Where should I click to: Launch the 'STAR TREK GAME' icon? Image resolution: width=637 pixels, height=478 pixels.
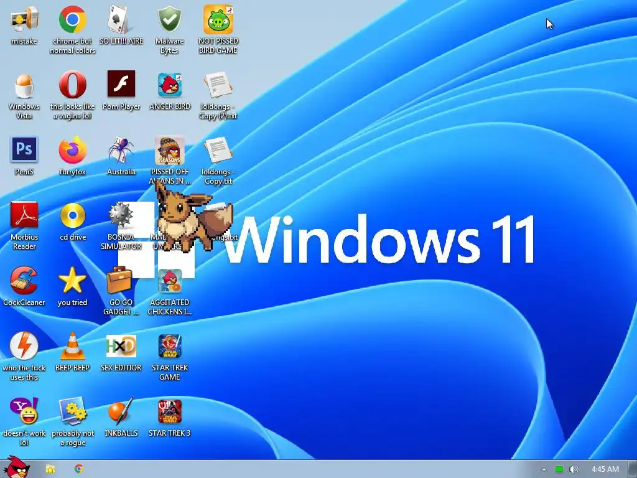(x=170, y=346)
